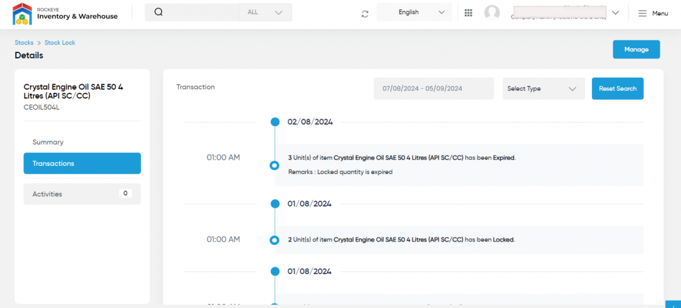Open the apps grid icon
681x308 pixels.
click(468, 13)
